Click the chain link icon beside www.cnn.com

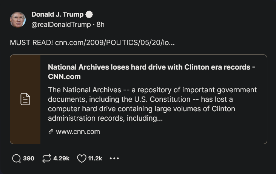[51, 132]
